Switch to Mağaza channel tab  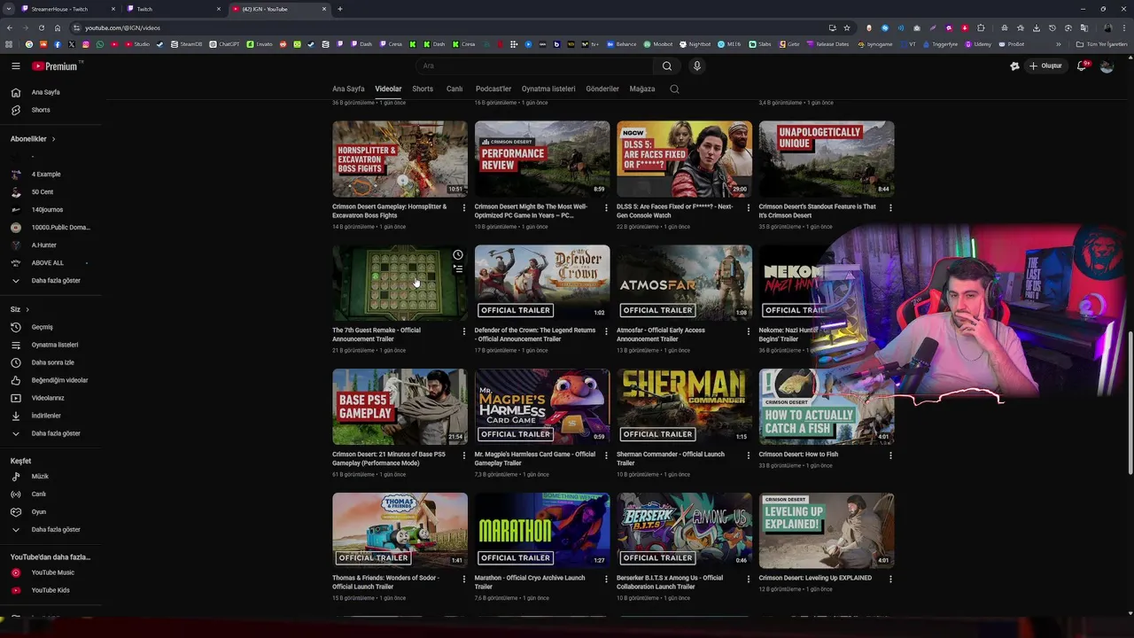point(642,89)
